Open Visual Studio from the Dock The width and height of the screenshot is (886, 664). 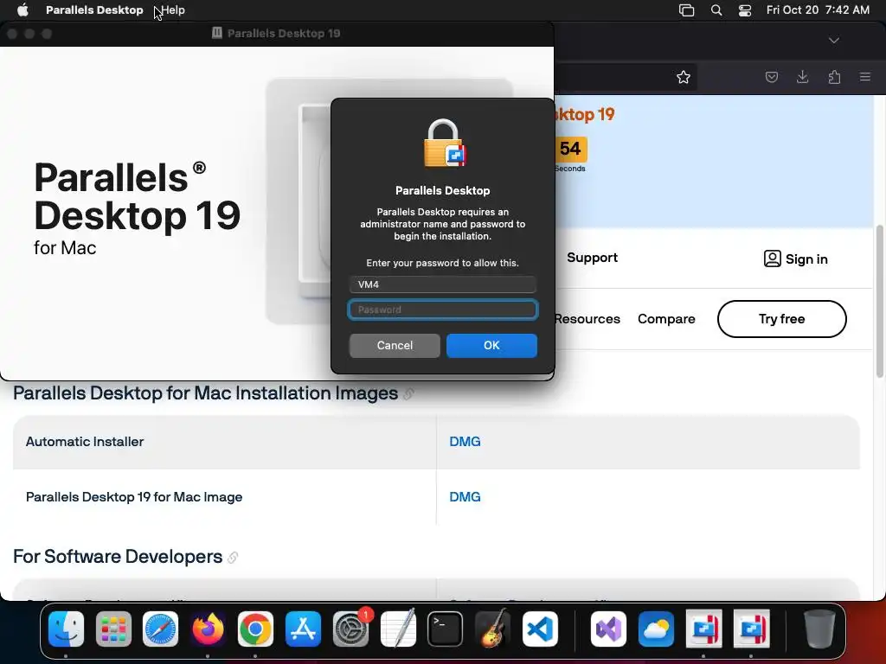pyautogui.click(x=608, y=629)
